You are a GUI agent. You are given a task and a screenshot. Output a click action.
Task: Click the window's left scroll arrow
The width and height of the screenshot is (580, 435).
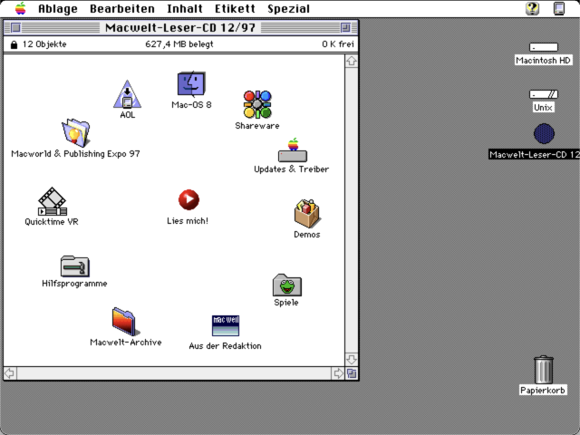pos(10,373)
